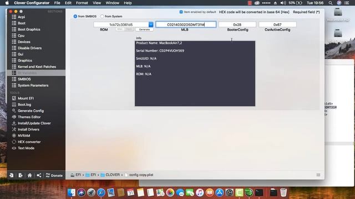Select the Mount EFI tool
Image resolution: width=355 pixels, height=199 pixels.
click(26, 98)
